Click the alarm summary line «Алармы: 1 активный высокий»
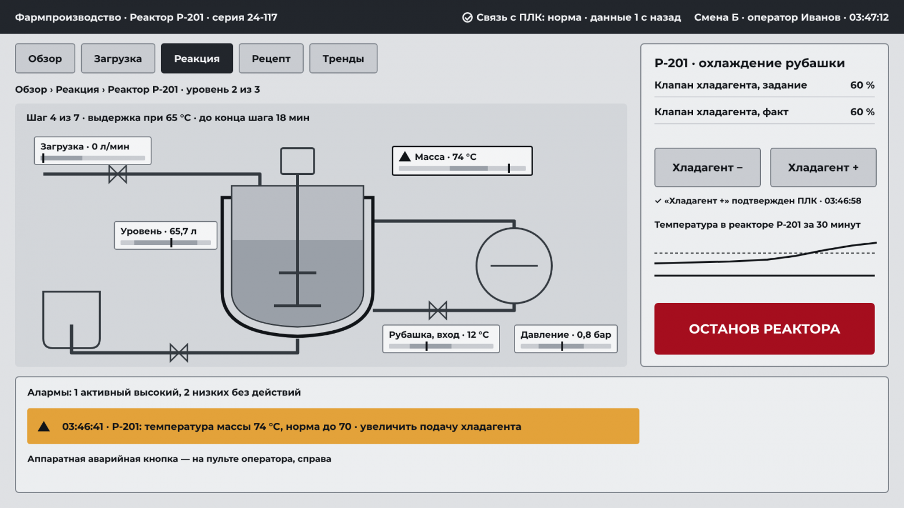 164,392
